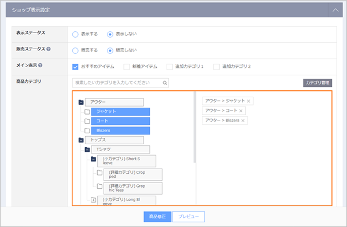The width and height of the screenshot is (347, 227).
Task: Expand the Long Sleeve subcategory
Action: [93, 200]
